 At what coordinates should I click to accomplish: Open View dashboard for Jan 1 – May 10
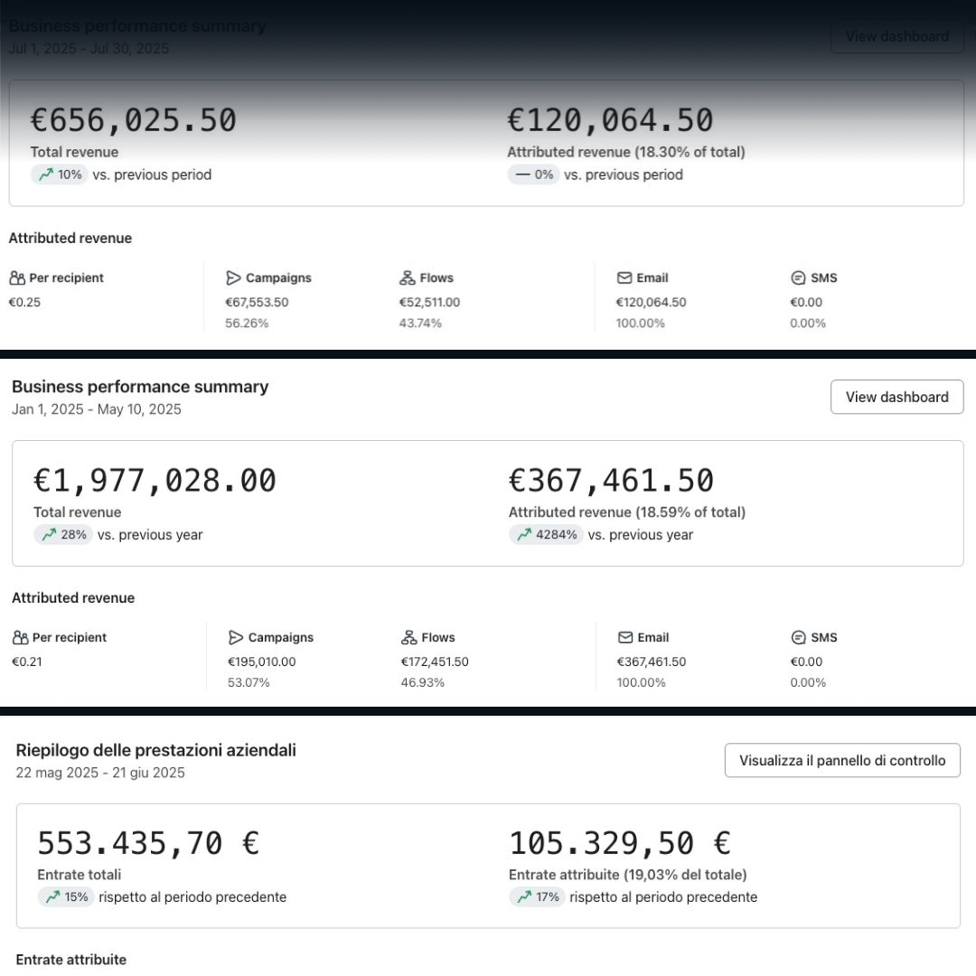point(896,397)
